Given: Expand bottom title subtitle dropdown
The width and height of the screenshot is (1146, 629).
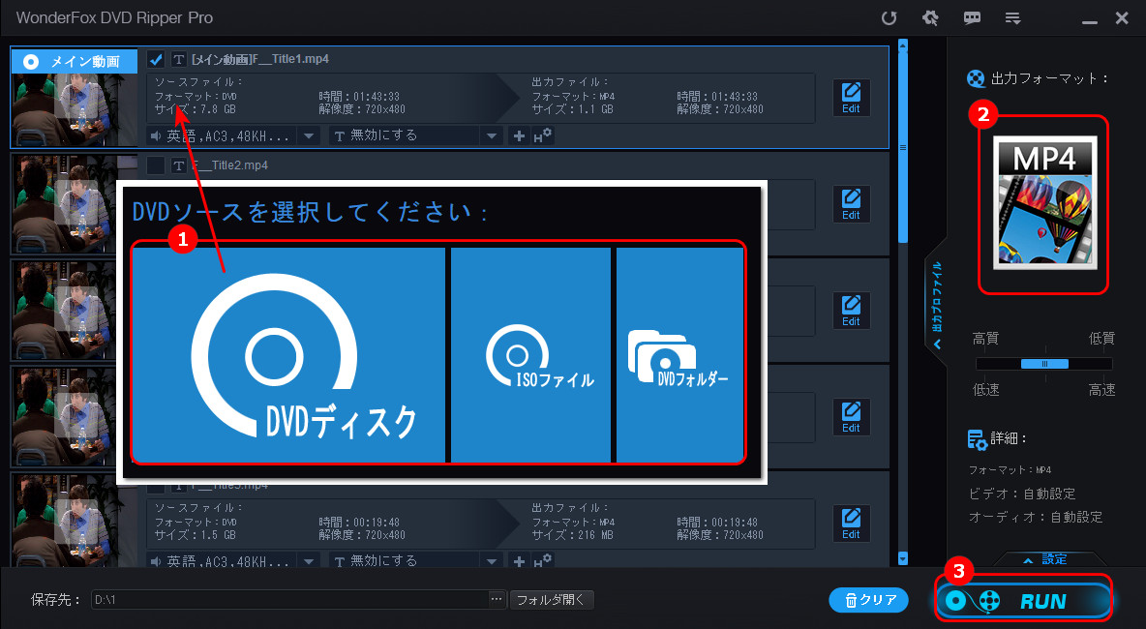Looking at the screenshot, I should point(492,561).
